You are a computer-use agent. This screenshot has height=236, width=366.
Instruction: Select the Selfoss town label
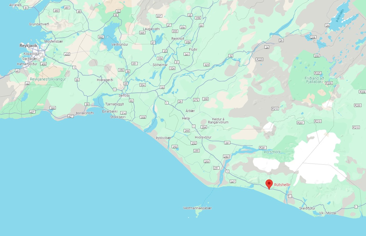(124, 95)
